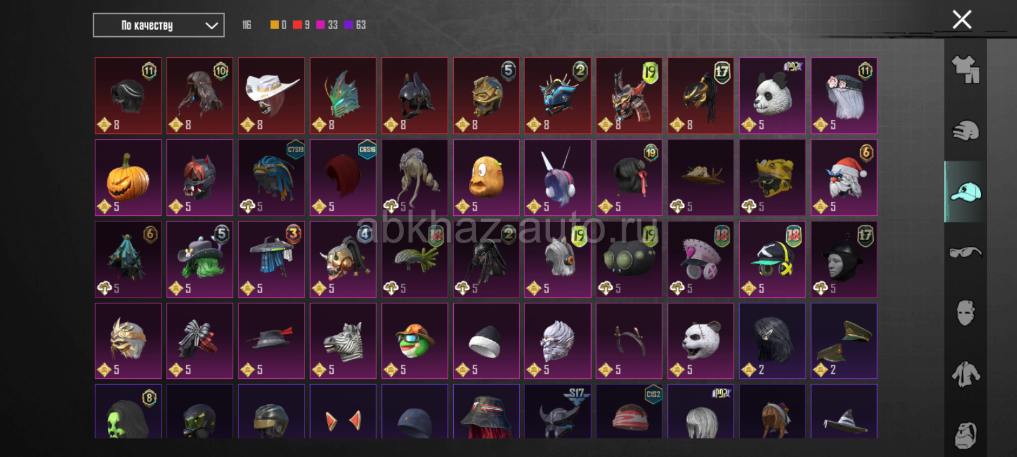
Task: Select the red rarity count 9
Action: (301, 25)
